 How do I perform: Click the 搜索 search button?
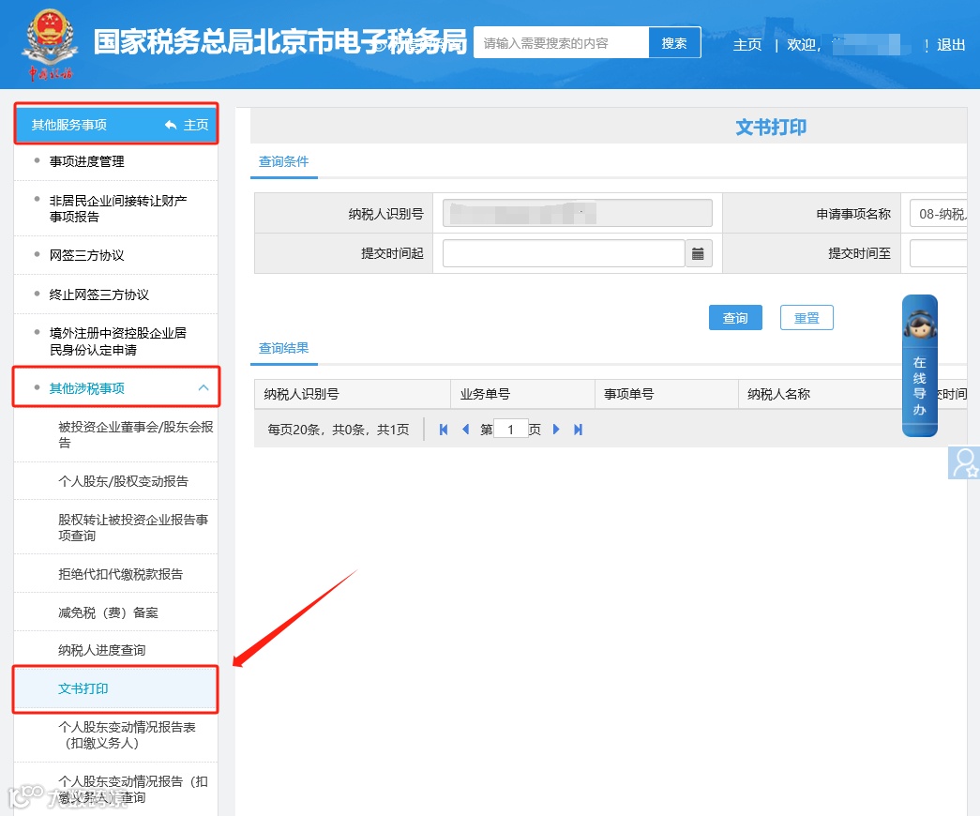point(674,43)
